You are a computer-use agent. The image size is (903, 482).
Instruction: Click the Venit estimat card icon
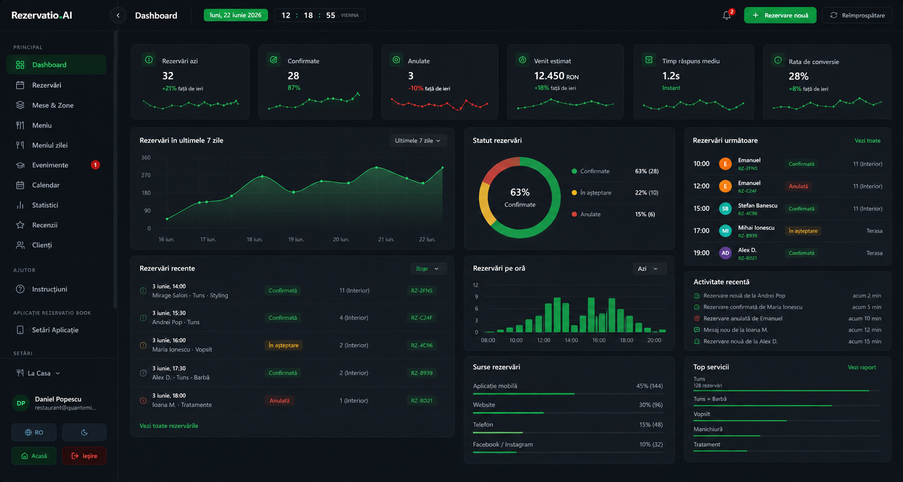coord(522,60)
